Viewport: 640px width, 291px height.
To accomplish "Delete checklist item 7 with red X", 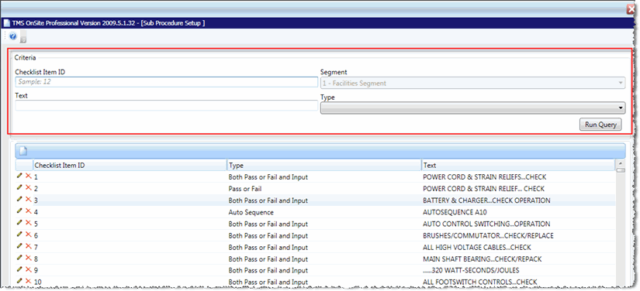I will [28, 246].
